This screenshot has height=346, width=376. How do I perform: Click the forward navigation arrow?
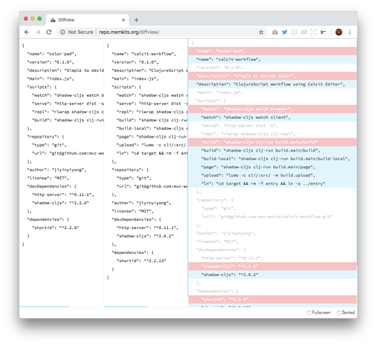point(38,32)
